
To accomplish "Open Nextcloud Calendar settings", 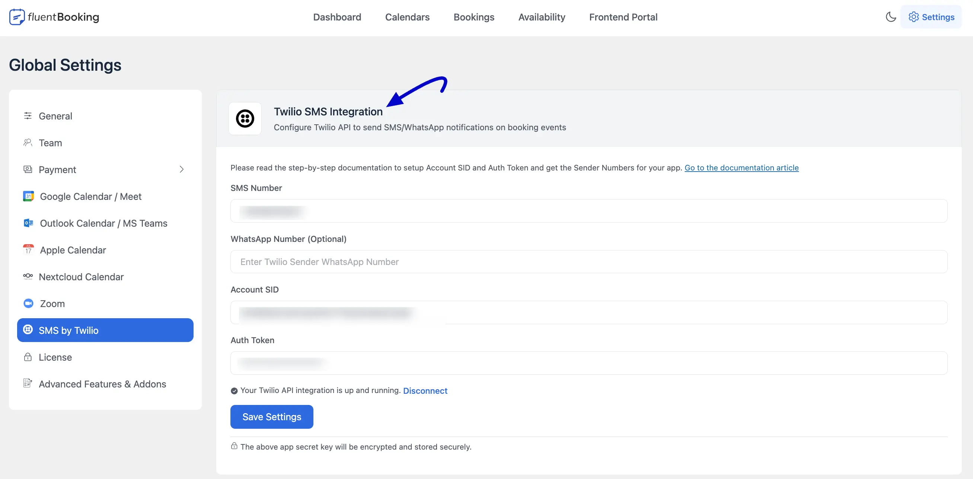I will pos(105,277).
